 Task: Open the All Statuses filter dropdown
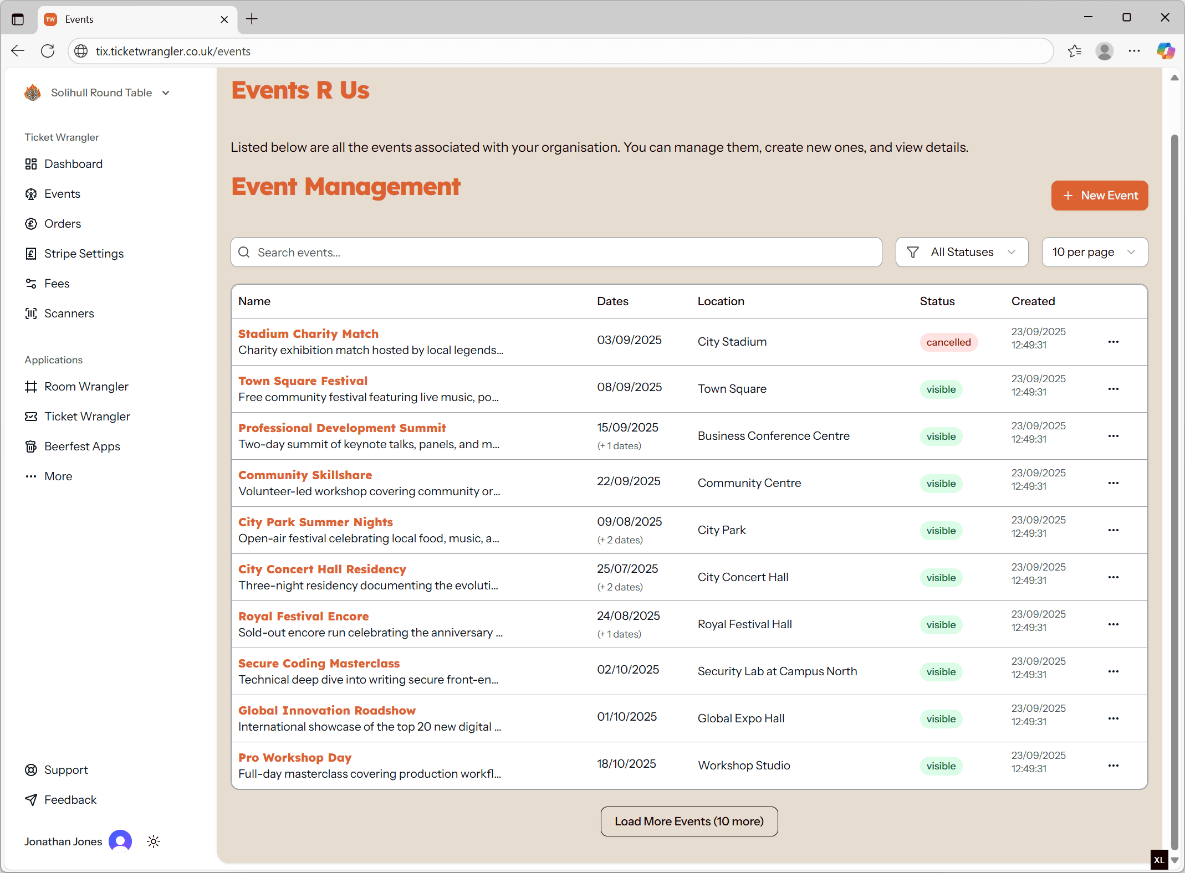[962, 252]
